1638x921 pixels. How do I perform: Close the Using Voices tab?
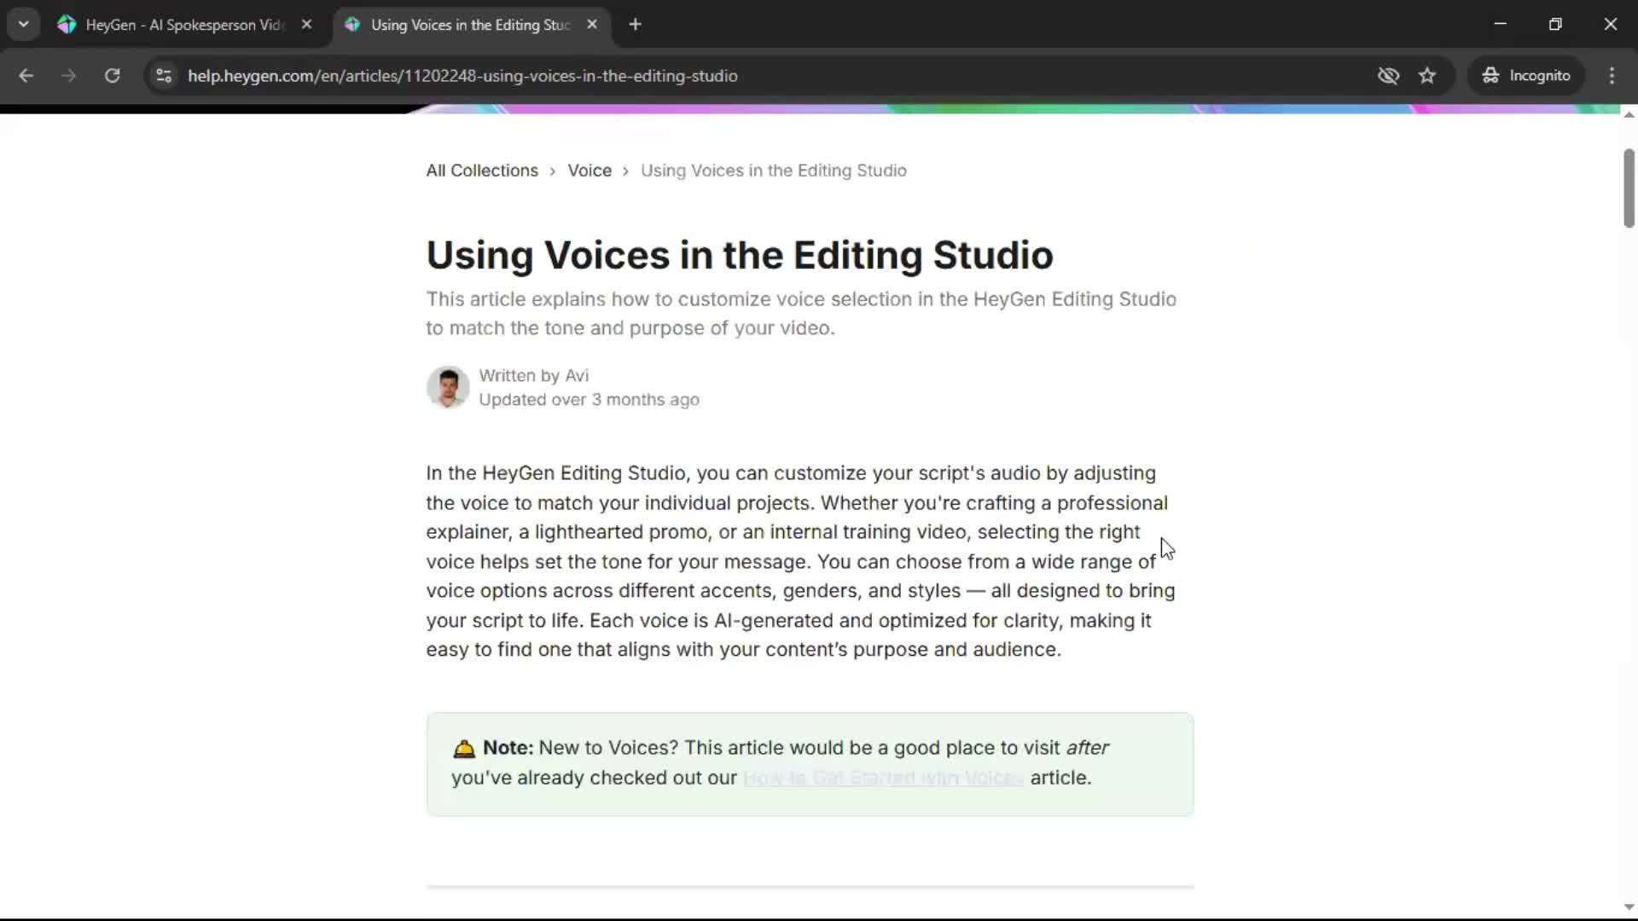(x=592, y=25)
